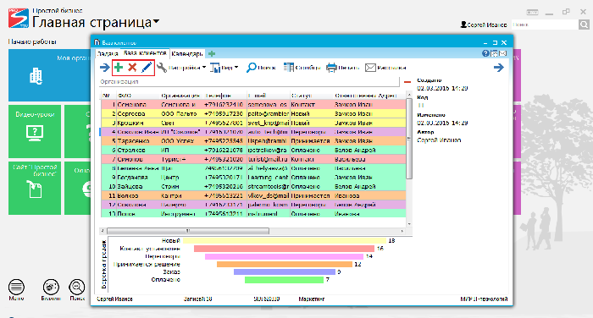Select the База клиентов tab

tap(145, 53)
